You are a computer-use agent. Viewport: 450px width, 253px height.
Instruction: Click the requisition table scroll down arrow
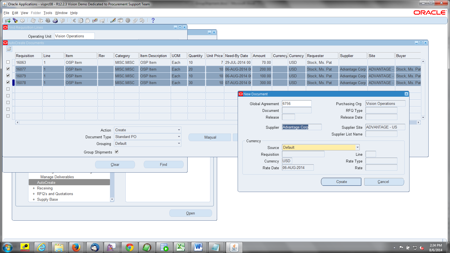(x=423, y=118)
